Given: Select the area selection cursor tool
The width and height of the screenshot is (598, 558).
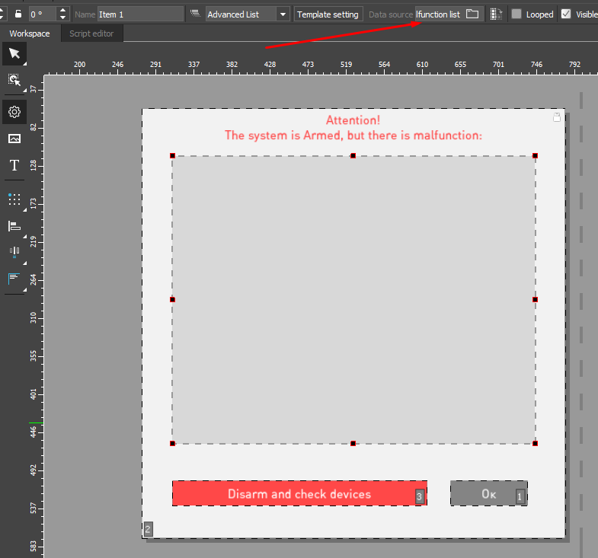Looking at the screenshot, I should pos(14,80).
